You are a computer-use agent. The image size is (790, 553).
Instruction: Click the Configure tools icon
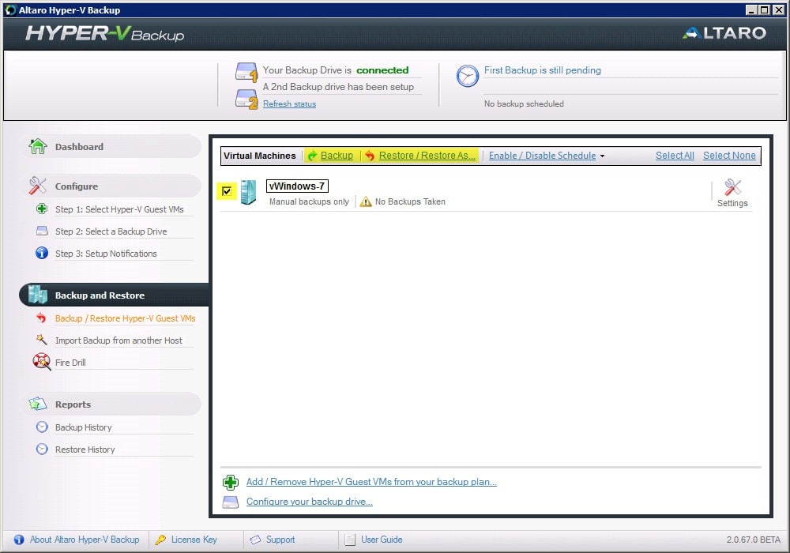pyautogui.click(x=38, y=186)
